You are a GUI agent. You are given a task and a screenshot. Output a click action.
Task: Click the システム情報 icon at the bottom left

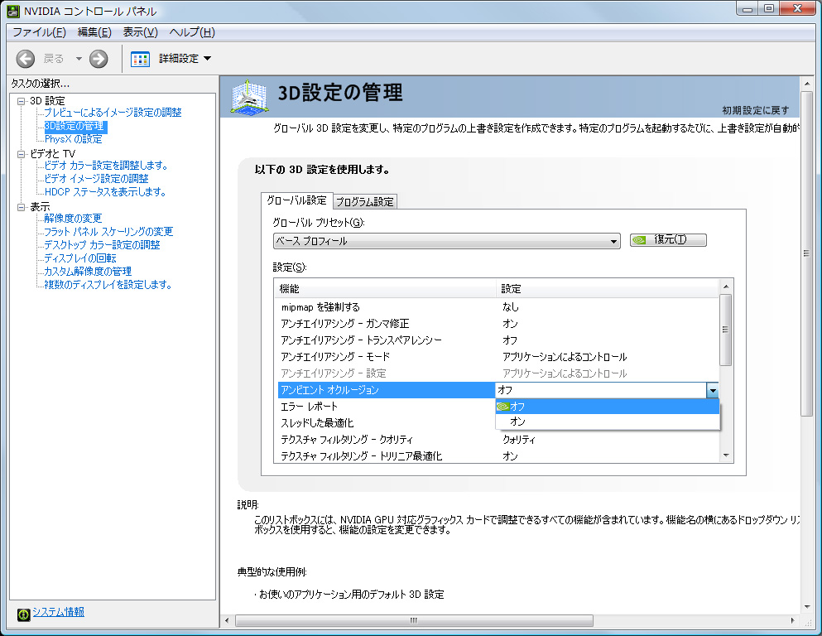(x=23, y=614)
